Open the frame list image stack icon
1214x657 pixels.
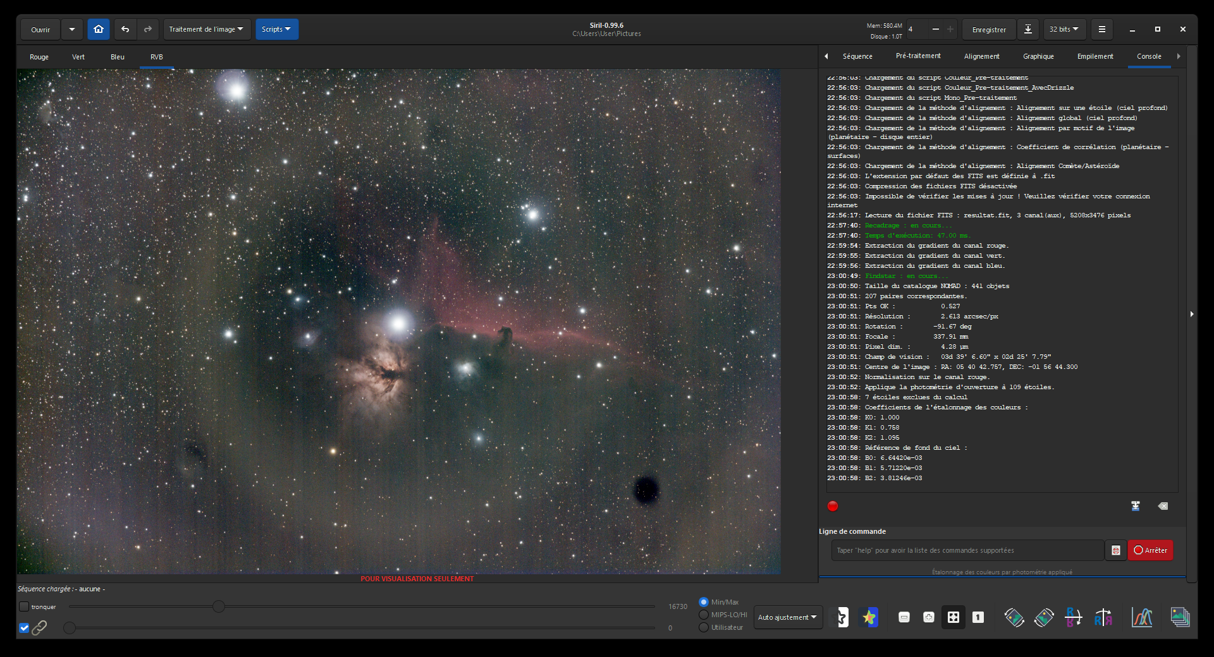click(1180, 617)
